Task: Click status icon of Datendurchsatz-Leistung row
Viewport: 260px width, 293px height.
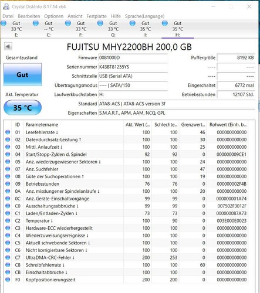Action: (x=8, y=139)
